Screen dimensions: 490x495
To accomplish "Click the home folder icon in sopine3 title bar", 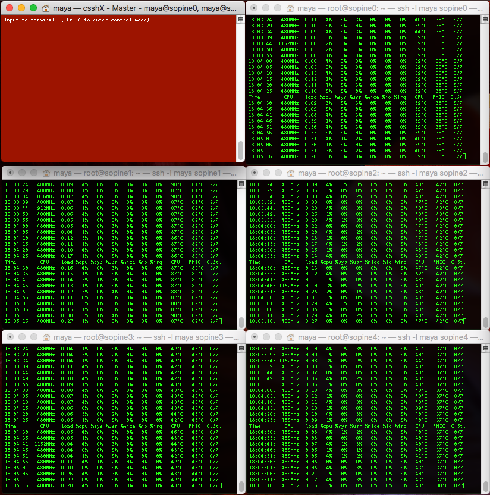I will click(x=46, y=337).
